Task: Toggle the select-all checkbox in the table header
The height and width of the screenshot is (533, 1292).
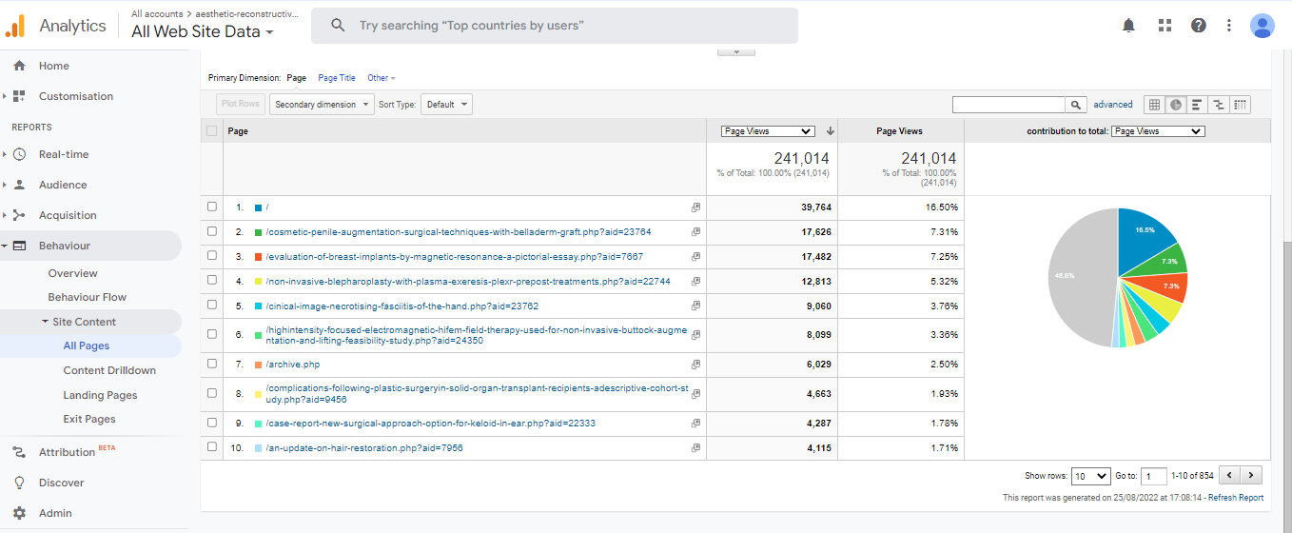Action: (211, 131)
